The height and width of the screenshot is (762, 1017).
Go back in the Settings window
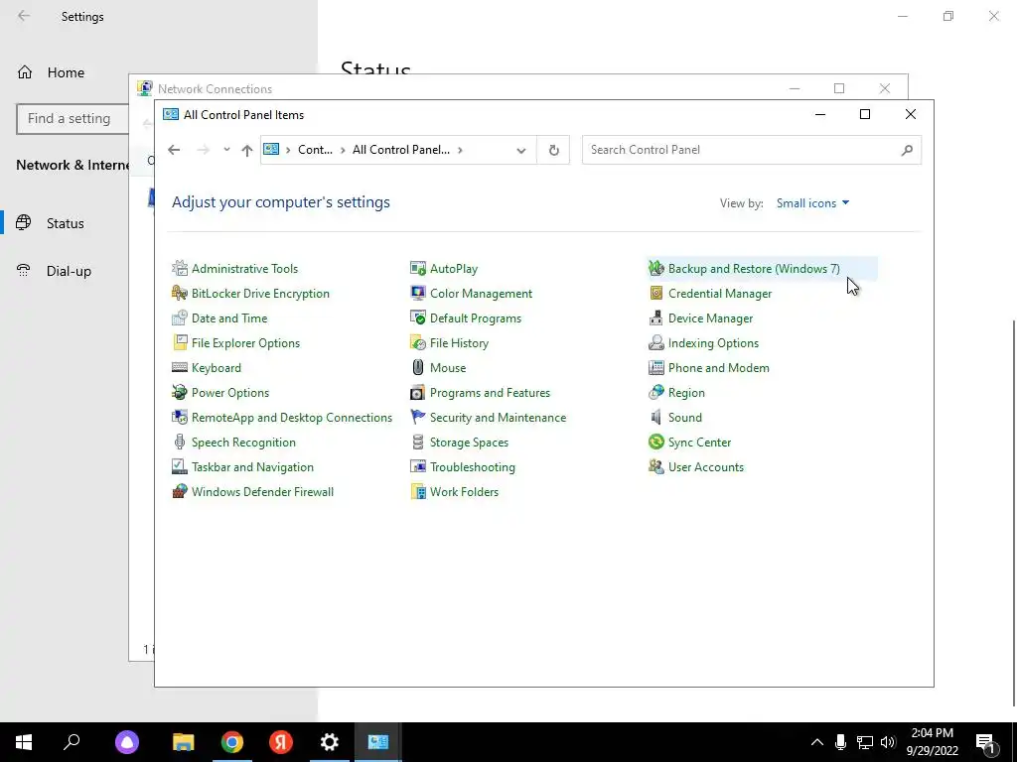[x=24, y=16]
